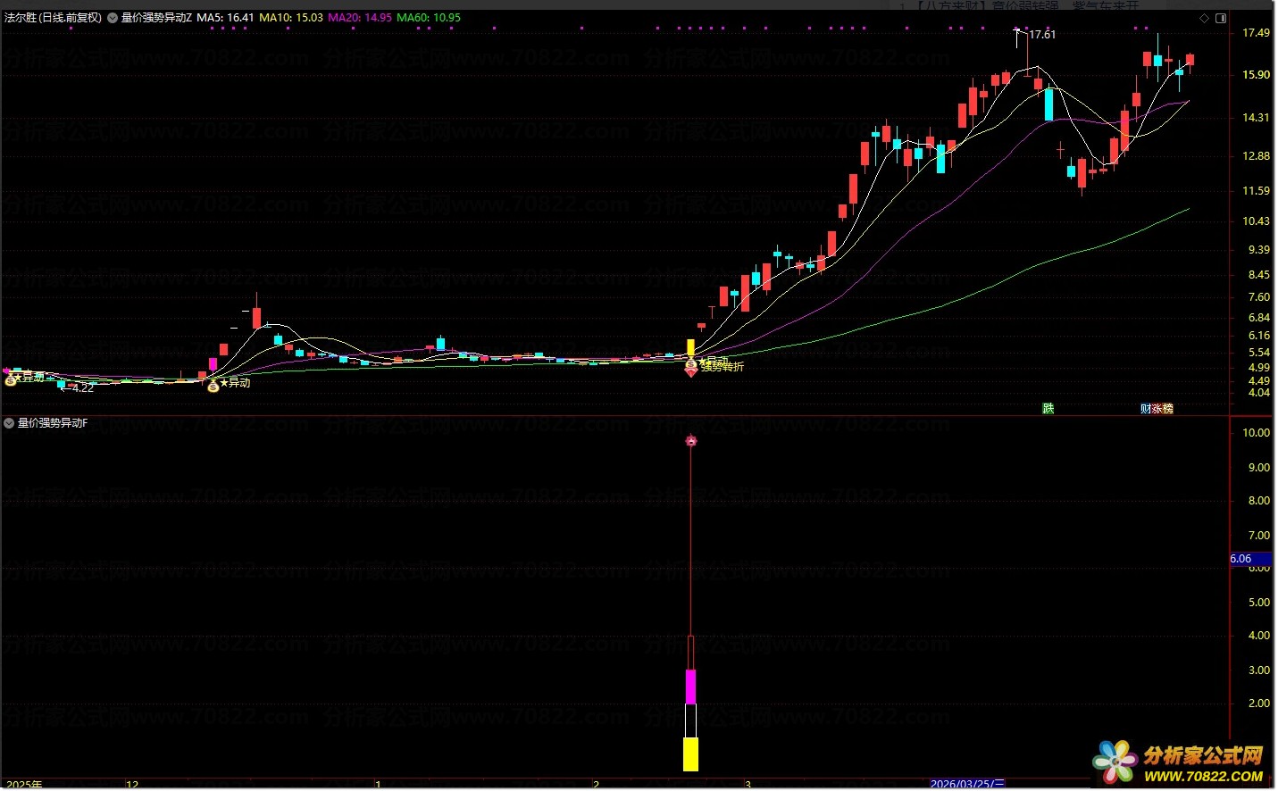1278x791 pixels.
Task: Click the 2025年 label on time axis
Action: point(24,785)
